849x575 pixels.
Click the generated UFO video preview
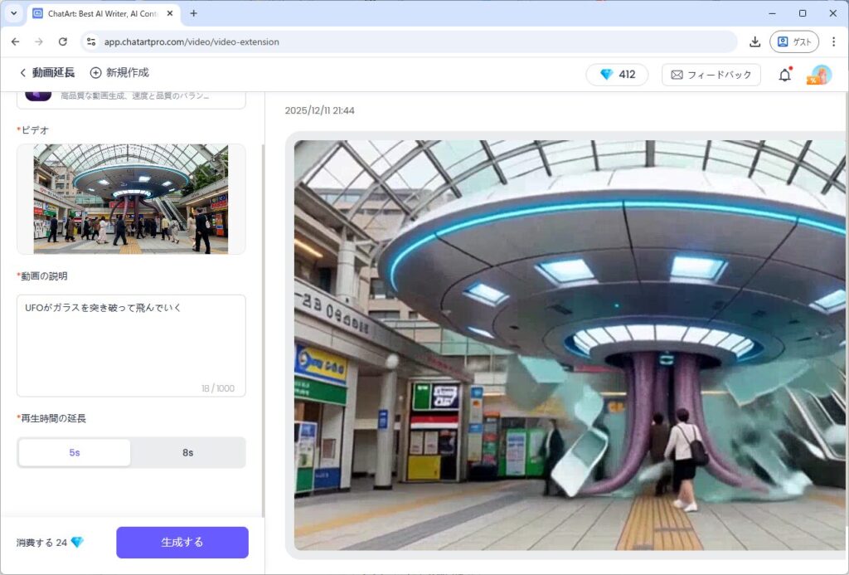click(x=569, y=344)
